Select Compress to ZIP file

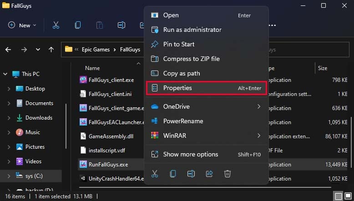pyautogui.click(x=206, y=59)
